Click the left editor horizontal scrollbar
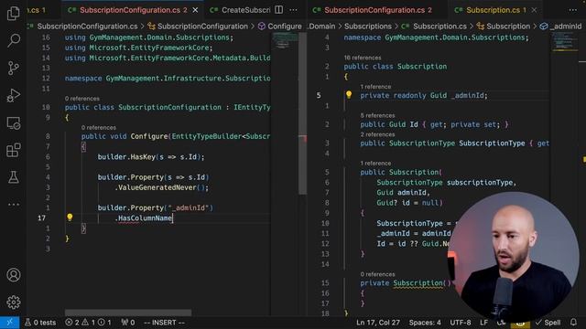586x329 pixels. click(x=128, y=313)
